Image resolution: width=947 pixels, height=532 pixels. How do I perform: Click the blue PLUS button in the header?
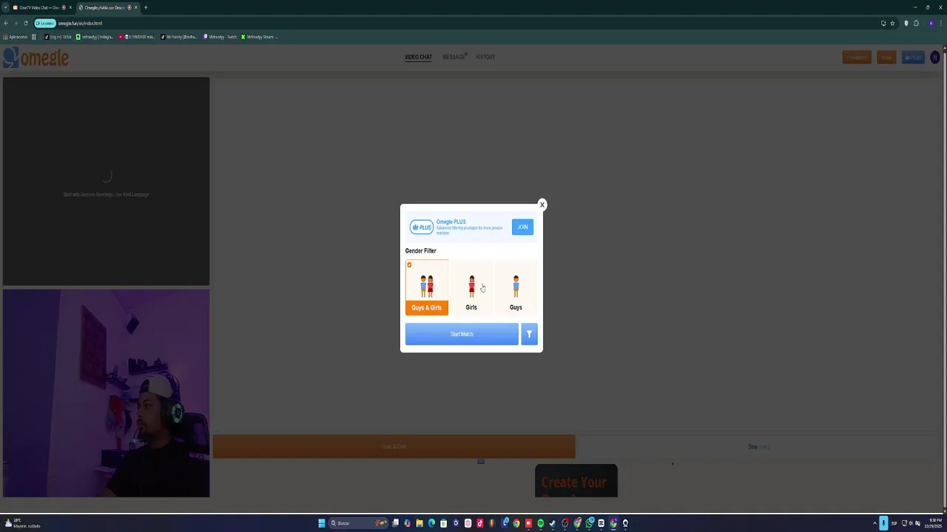pyautogui.click(x=913, y=58)
